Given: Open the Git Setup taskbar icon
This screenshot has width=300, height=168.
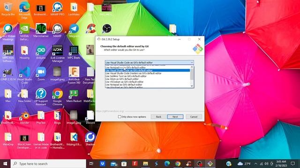Looking at the screenshot, I should point(210,164).
